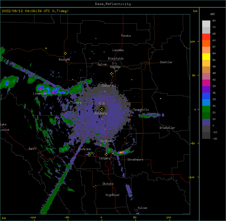
Task: Click the Ponoka town label
Action: [x=126, y=36]
